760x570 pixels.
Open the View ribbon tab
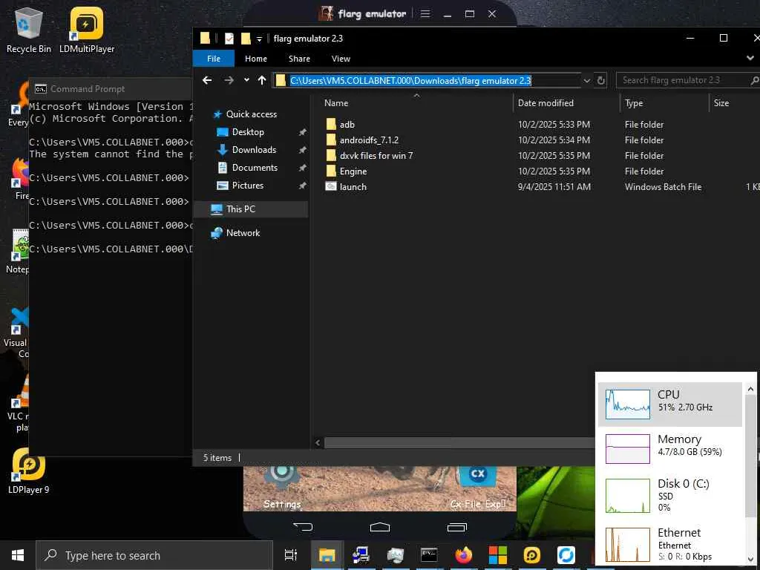coord(341,59)
